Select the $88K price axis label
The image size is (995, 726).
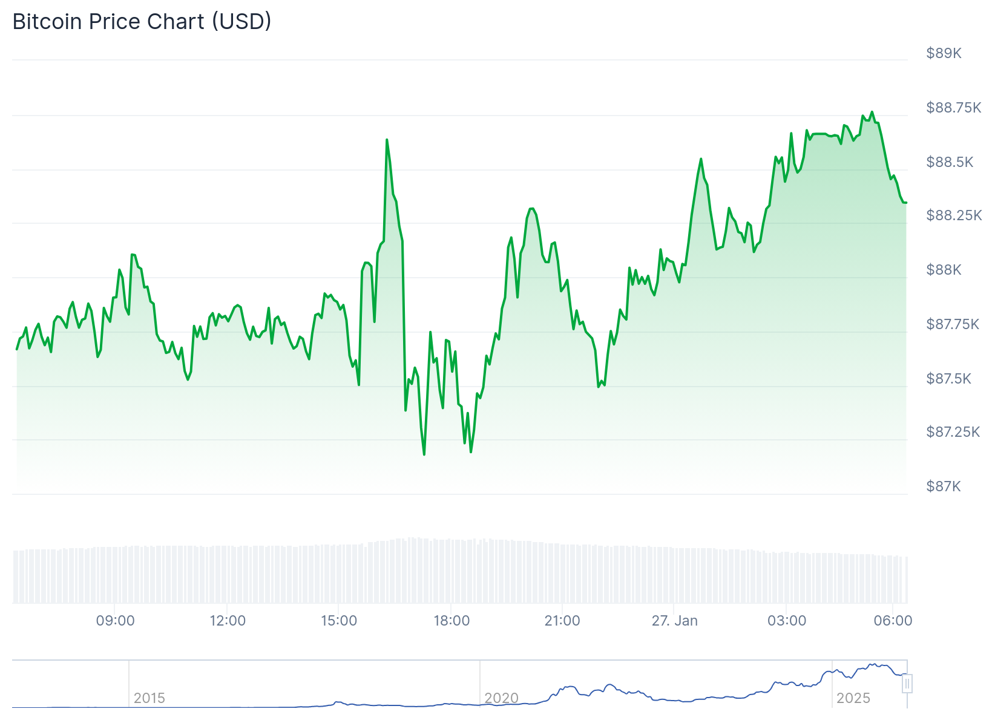click(944, 270)
